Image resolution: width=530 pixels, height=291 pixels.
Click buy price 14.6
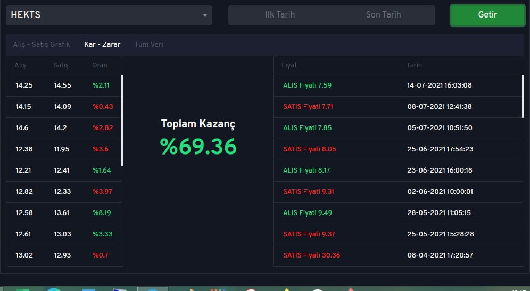pyautogui.click(x=22, y=128)
